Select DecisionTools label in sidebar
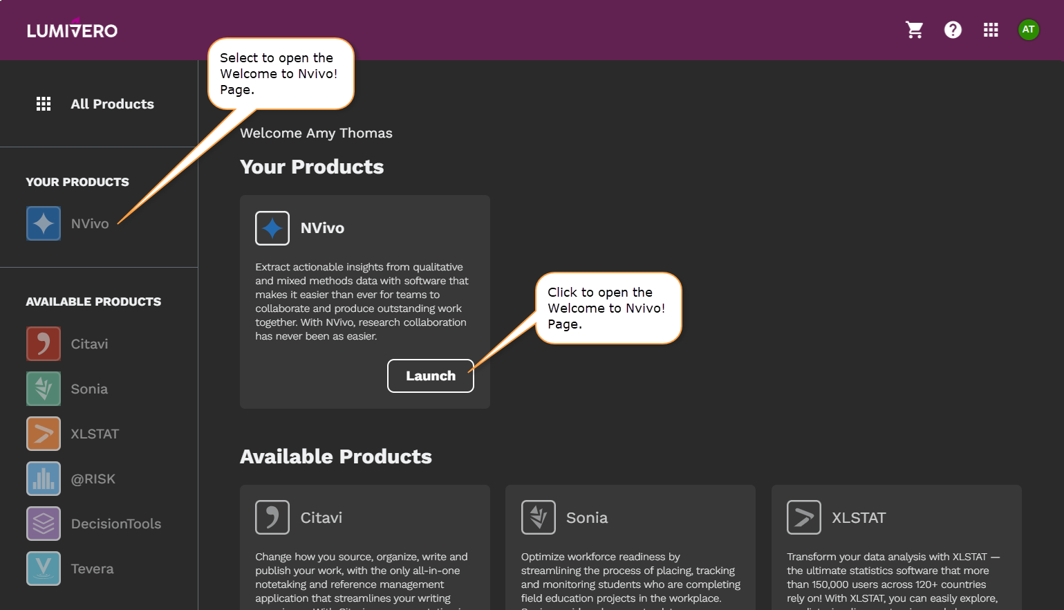Viewport: 1064px width, 610px height. coord(115,524)
